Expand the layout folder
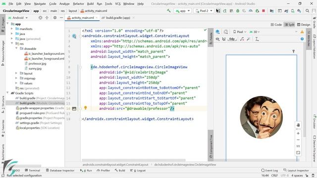 [16, 73]
